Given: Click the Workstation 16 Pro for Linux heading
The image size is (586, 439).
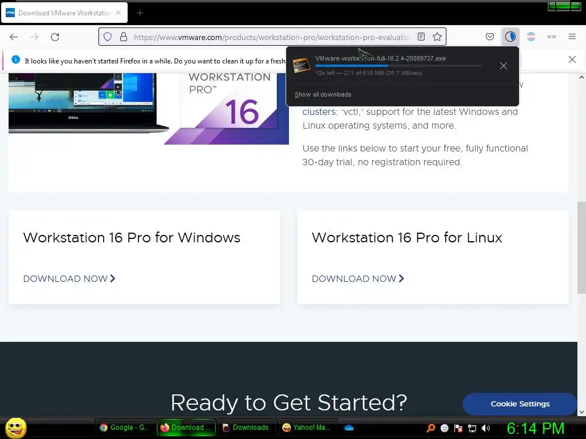Looking at the screenshot, I should (x=407, y=238).
